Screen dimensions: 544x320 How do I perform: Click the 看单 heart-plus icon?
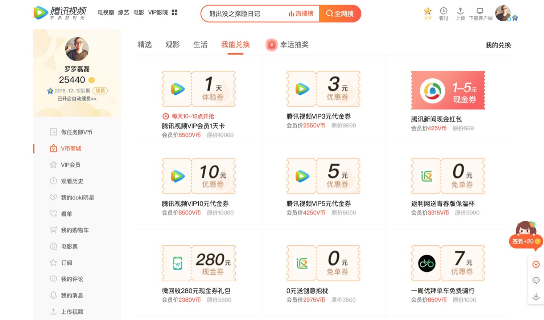tap(53, 213)
